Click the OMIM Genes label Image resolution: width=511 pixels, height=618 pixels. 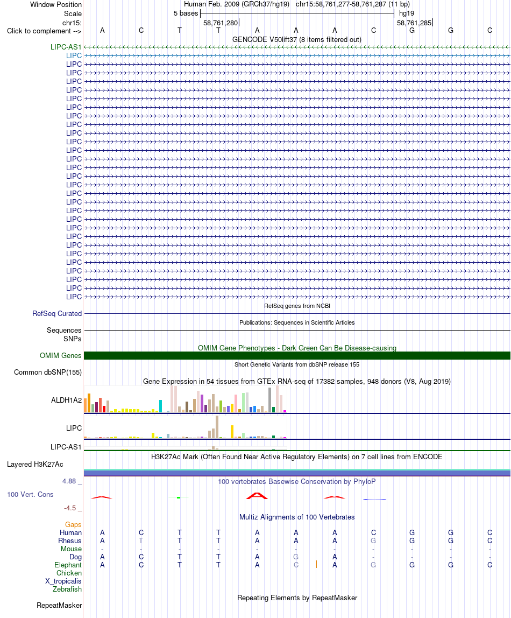pos(61,355)
